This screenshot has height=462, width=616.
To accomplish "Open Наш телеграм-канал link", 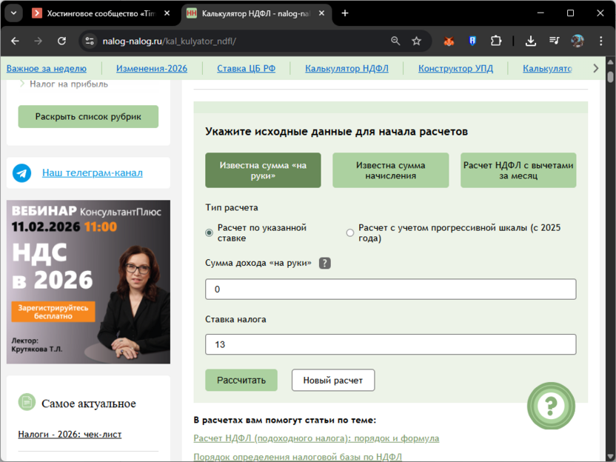I will pyautogui.click(x=93, y=173).
